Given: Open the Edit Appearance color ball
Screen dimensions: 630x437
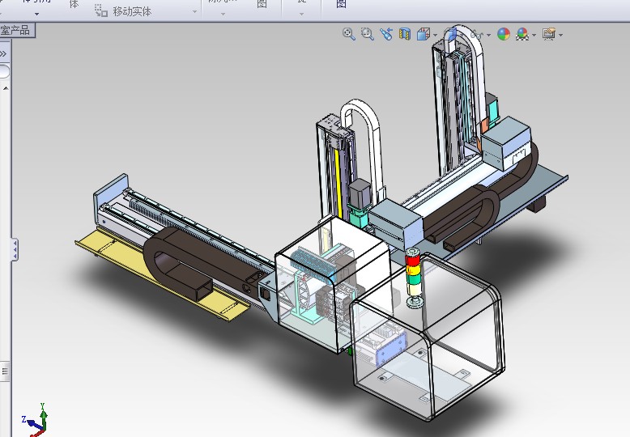Looking at the screenshot, I should click(x=504, y=34).
